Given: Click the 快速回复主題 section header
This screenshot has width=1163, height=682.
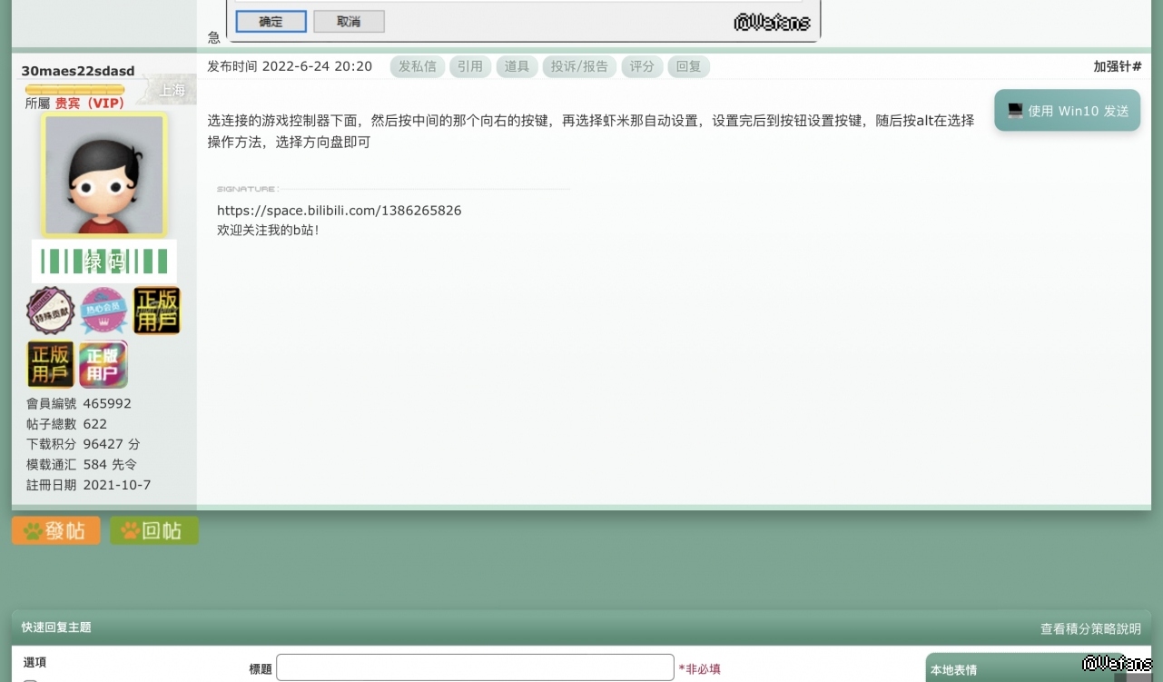Looking at the screenshot, I should [x=56, y=628].
